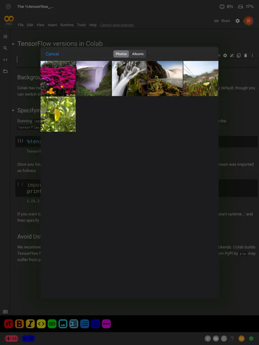Insert heading text size formatting
The width and height of the screenshot is (259, 345).
pos(9,323)
